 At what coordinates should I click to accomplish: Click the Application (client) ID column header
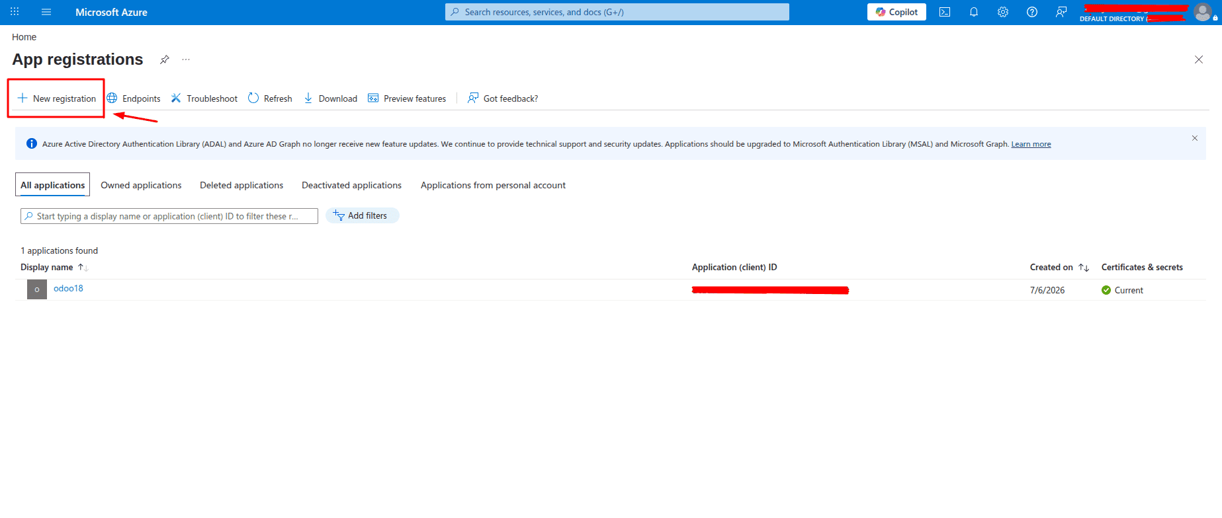pos(734,267)
